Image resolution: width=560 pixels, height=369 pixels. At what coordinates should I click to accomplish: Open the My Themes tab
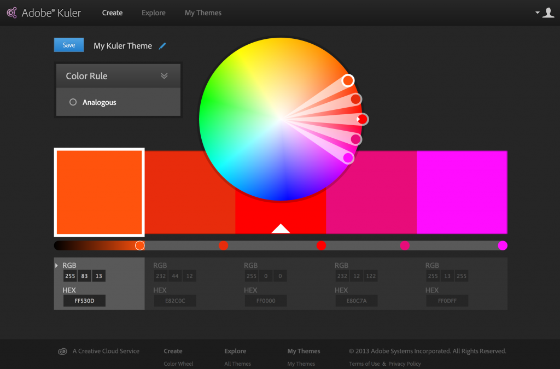[203, 13]
